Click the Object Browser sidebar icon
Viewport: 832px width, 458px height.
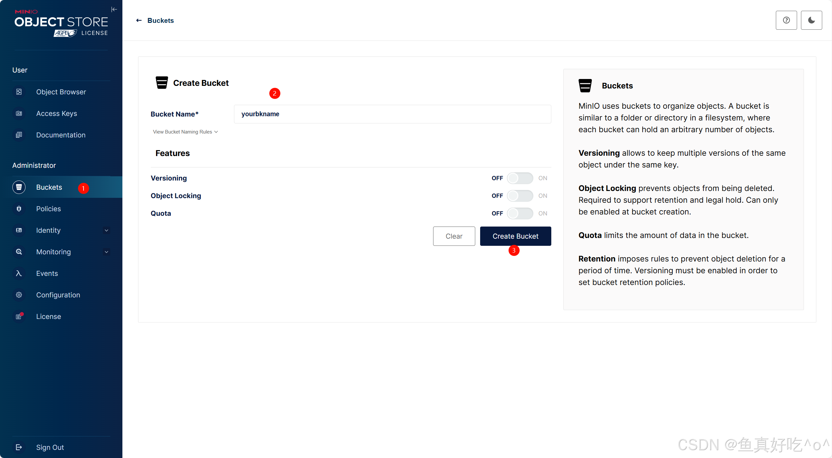[x=19, y=92]
